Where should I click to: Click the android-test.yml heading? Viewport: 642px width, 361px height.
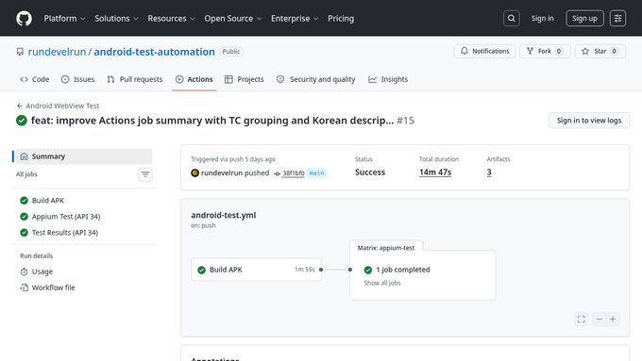tap(223, 216)
